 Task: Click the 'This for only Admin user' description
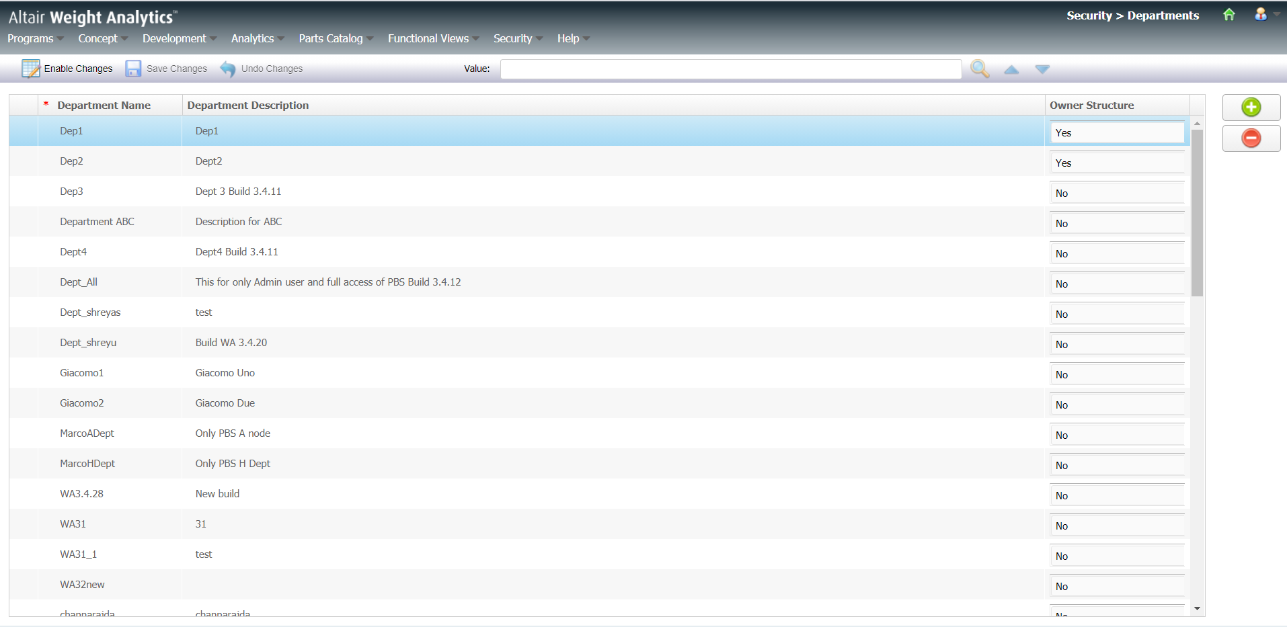pos(328,282)
